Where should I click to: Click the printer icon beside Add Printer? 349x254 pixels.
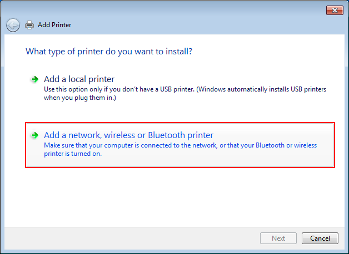[29, 25]
